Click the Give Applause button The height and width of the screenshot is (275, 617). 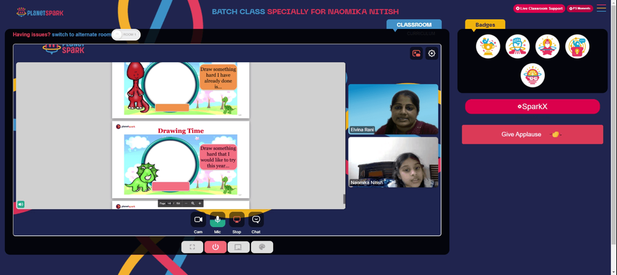[x=532, y=134]
